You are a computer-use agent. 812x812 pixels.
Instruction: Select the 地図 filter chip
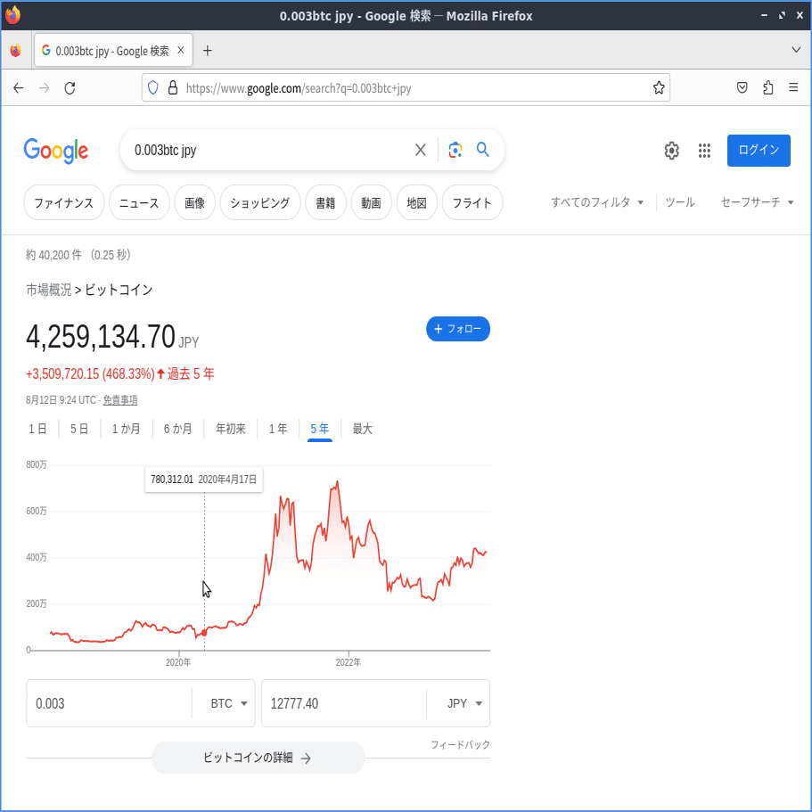tap(417, 202)
